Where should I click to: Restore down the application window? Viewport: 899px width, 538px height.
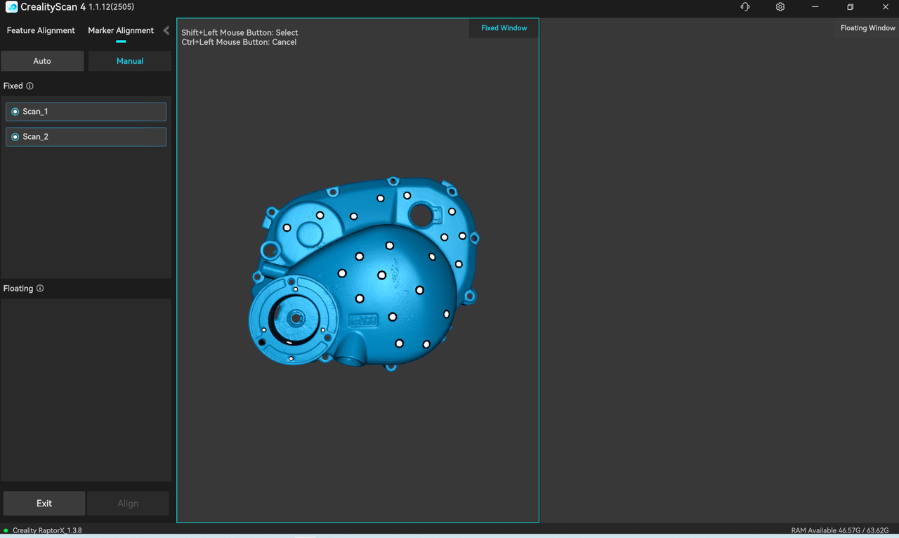850,7
